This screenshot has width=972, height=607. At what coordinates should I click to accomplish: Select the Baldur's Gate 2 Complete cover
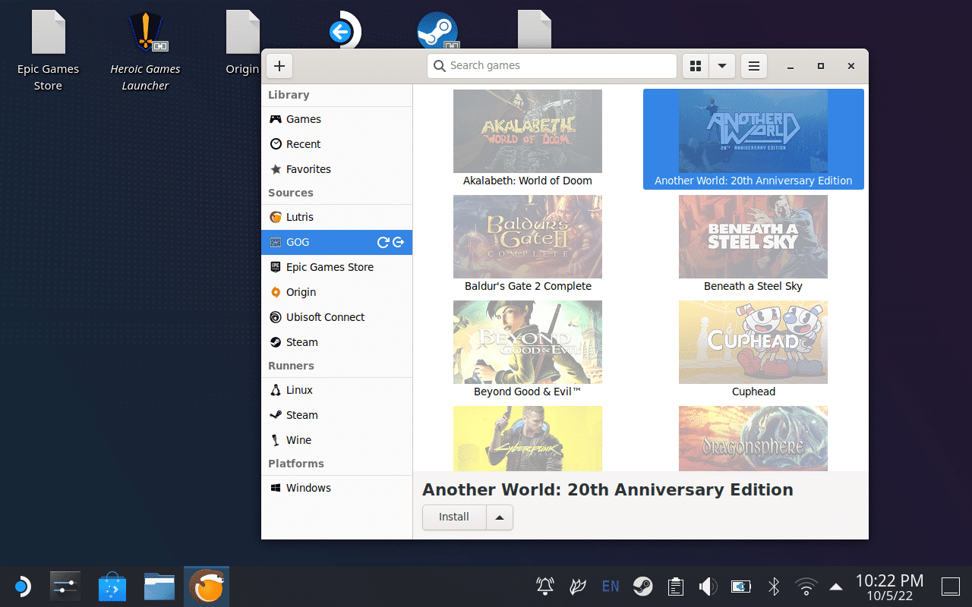point(528,237)
